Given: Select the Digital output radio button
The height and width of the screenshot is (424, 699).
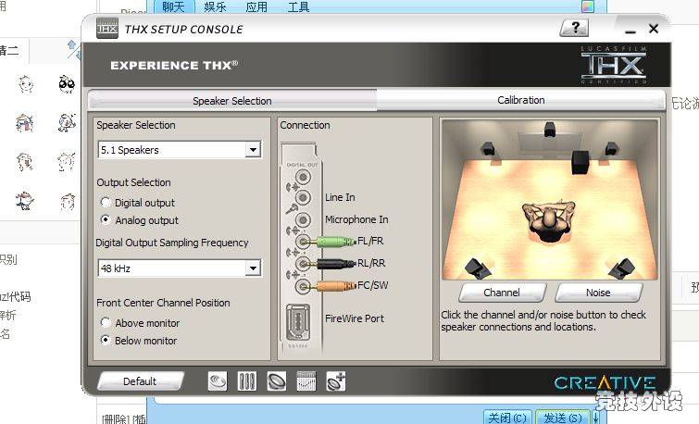Looking at the screenshot, I should pos(106,203).
